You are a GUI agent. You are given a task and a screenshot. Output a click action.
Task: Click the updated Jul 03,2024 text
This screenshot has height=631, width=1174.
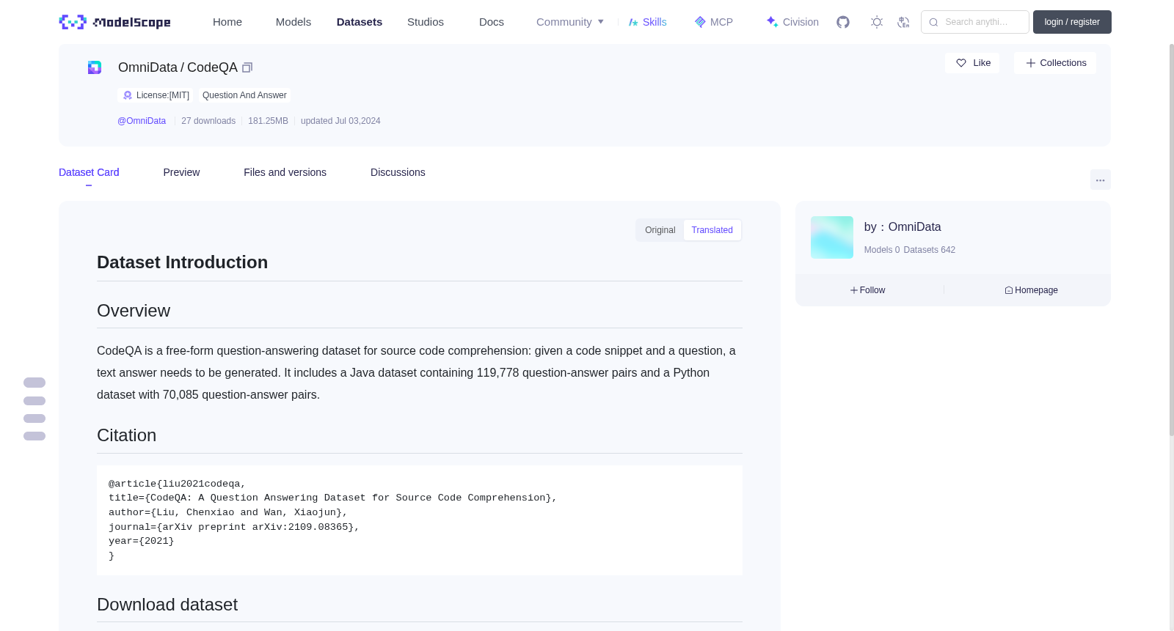tap(340, 121)
